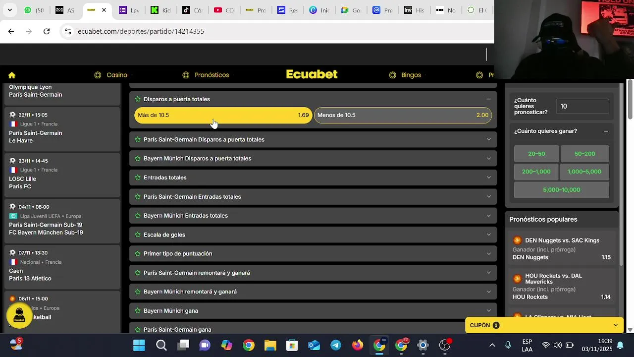The height and width of the screenshot is (357, 634).
Task: Open LOSC Lille vs Paris FC match
Action: pyautogui.click(x=62, y=175)
